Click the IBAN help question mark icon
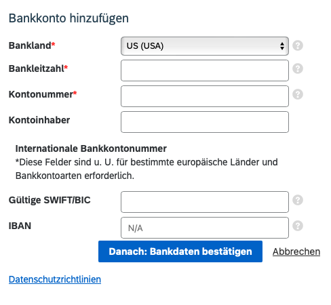This screenshot has height=305, width=331. [298, 226]
